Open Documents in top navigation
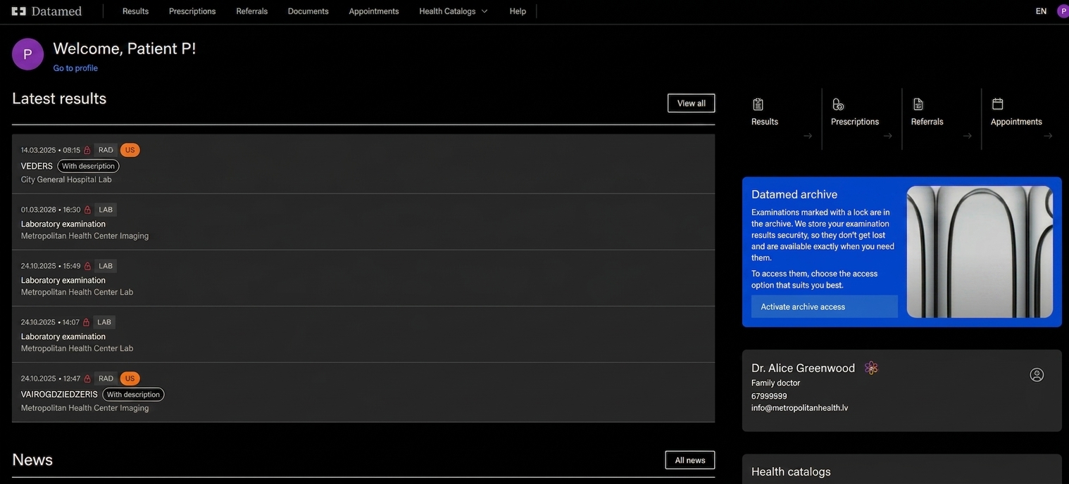Image resolution: width=1069 pixels, height=484 pixels. pyautogui.click(x=308, y=11)
